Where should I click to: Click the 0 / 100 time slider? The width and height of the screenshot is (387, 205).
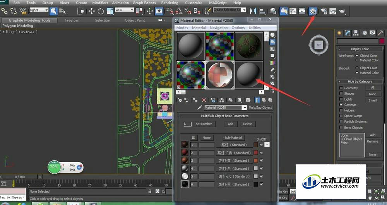(20, 177)
